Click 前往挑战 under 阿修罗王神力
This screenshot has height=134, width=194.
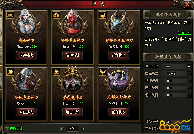click(72, 55)
